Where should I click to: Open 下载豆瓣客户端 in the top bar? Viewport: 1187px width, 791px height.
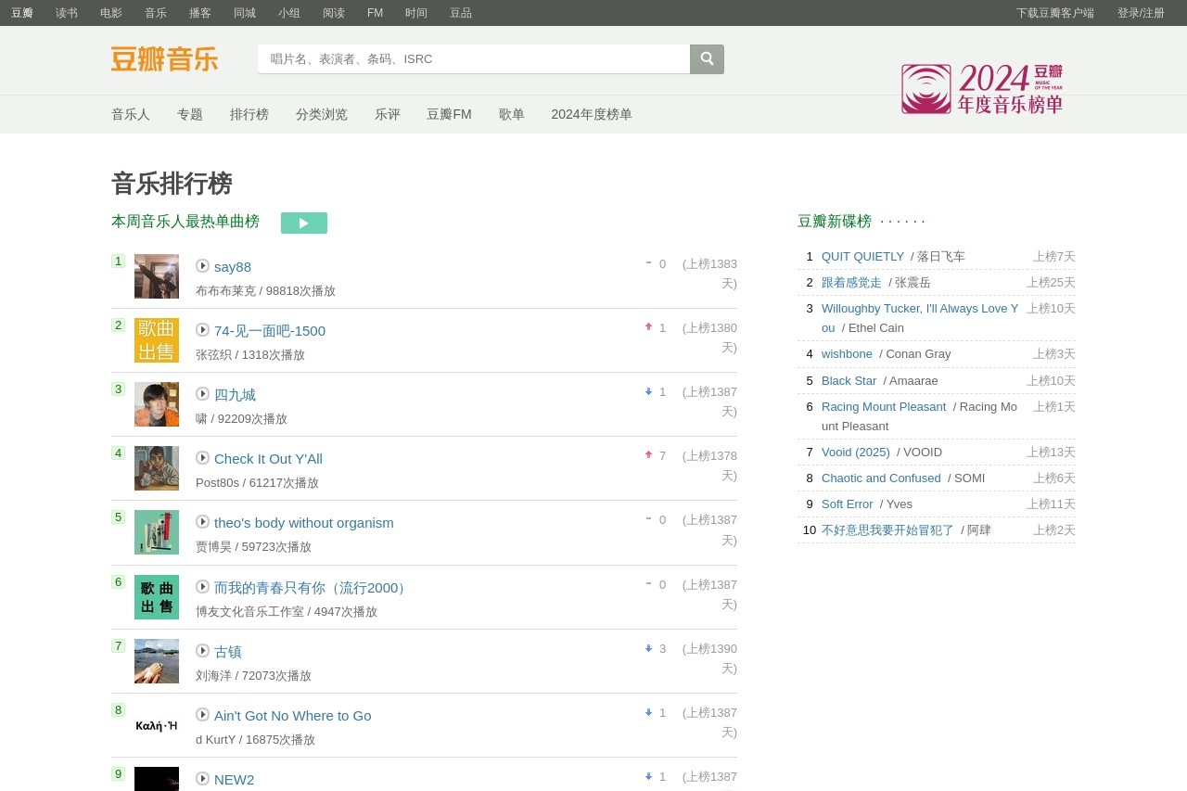(1054, 13)
